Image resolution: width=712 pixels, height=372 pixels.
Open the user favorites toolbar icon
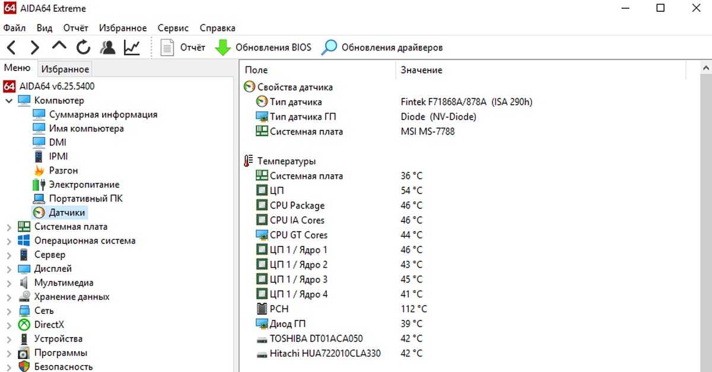(107, 47)
